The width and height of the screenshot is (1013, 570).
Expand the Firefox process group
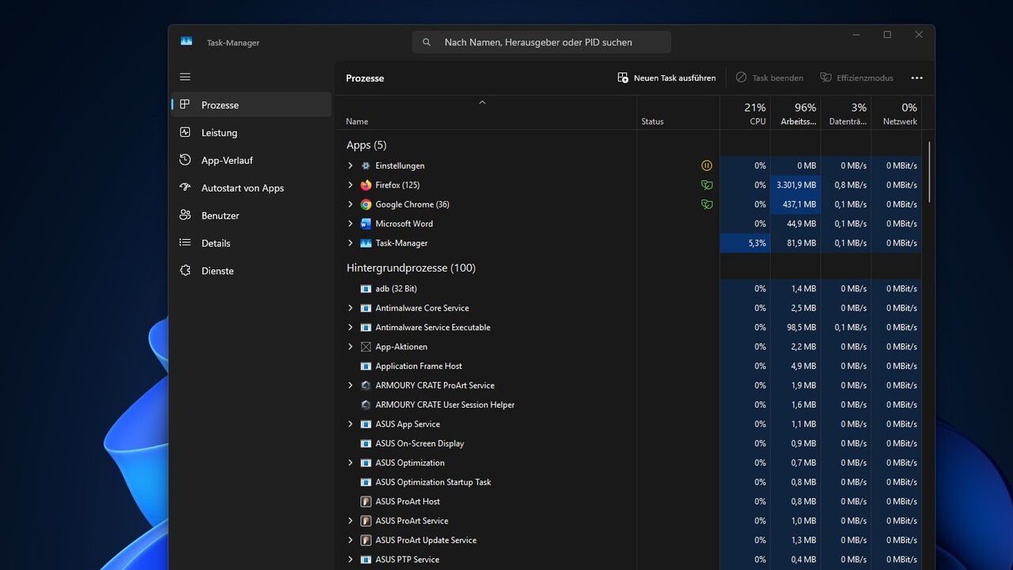click(351, 184)
